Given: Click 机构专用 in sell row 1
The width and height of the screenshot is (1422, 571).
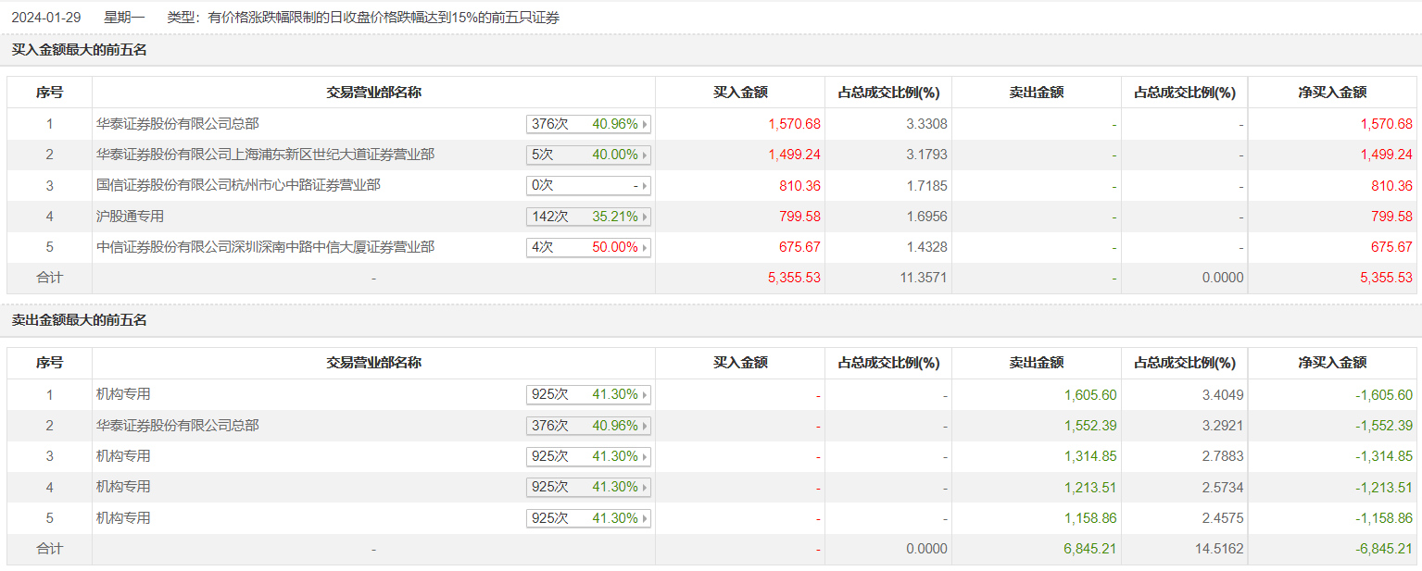Looking at the screenshot, I should tap(123, 394).
